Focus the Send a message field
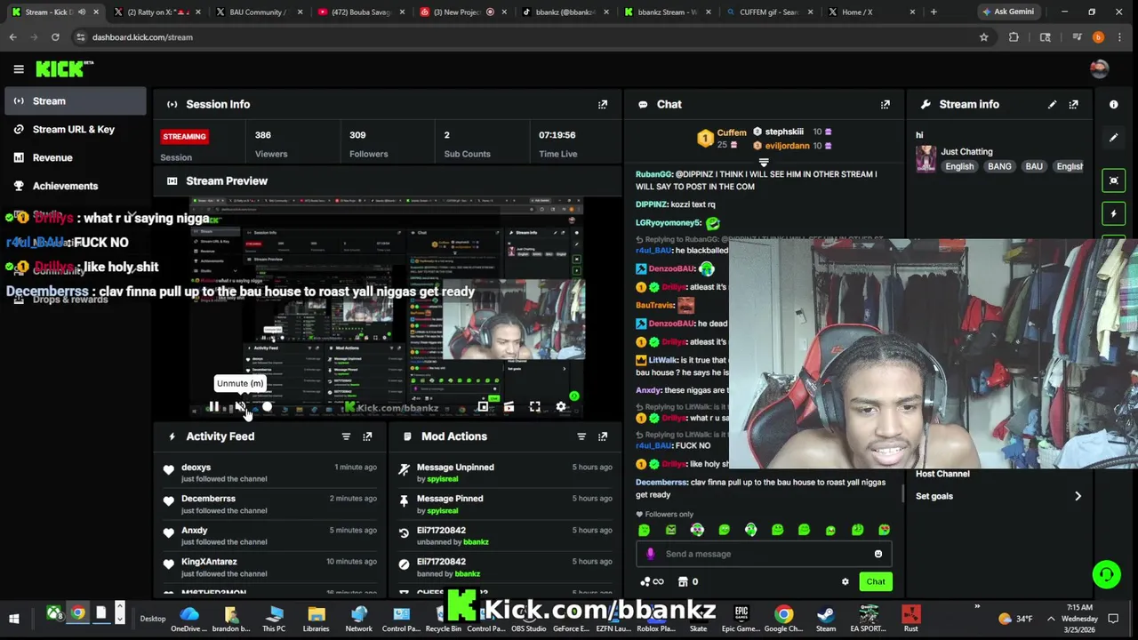Screen dimensions: 1138x640 pos(765,554)
